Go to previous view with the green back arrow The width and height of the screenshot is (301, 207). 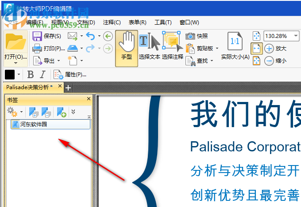pyautogui.click(x=108, y=36)
